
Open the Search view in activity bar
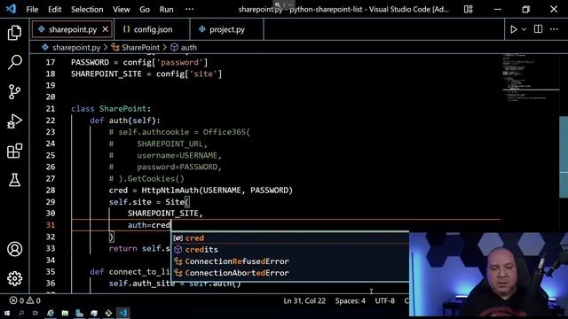point(14,62)
